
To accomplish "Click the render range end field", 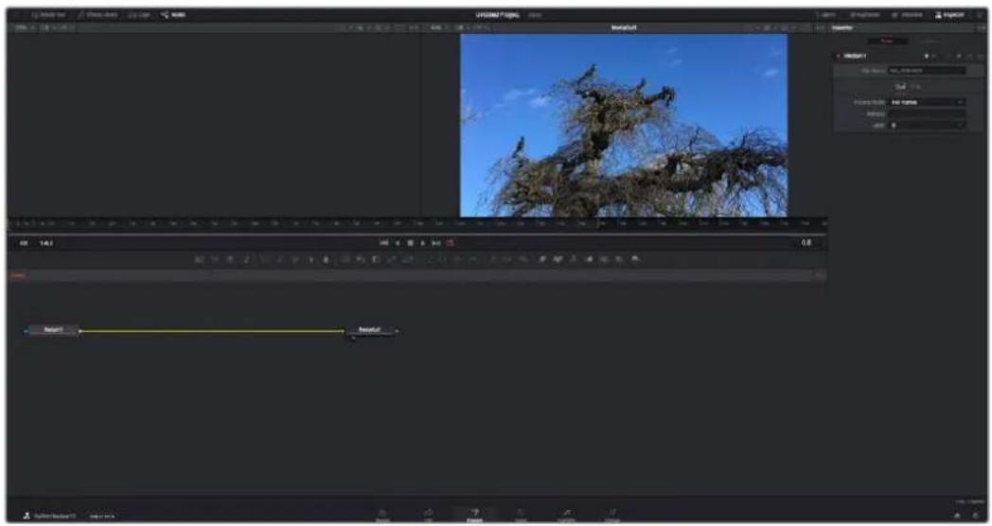I will click(46, 243).
